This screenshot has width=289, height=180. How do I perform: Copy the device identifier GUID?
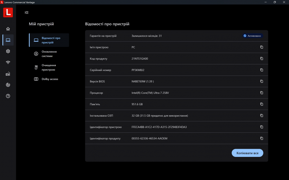click(x=262, y=127)
